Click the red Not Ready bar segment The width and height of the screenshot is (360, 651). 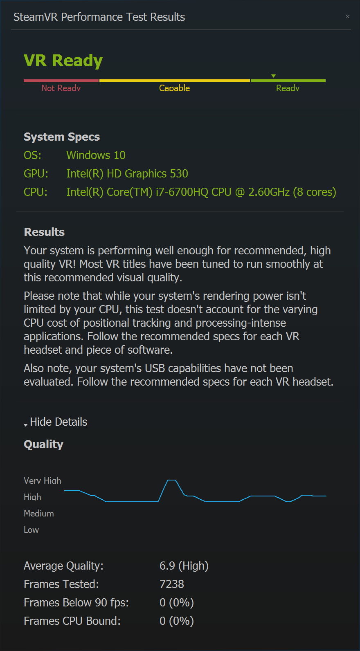[61, 81]
